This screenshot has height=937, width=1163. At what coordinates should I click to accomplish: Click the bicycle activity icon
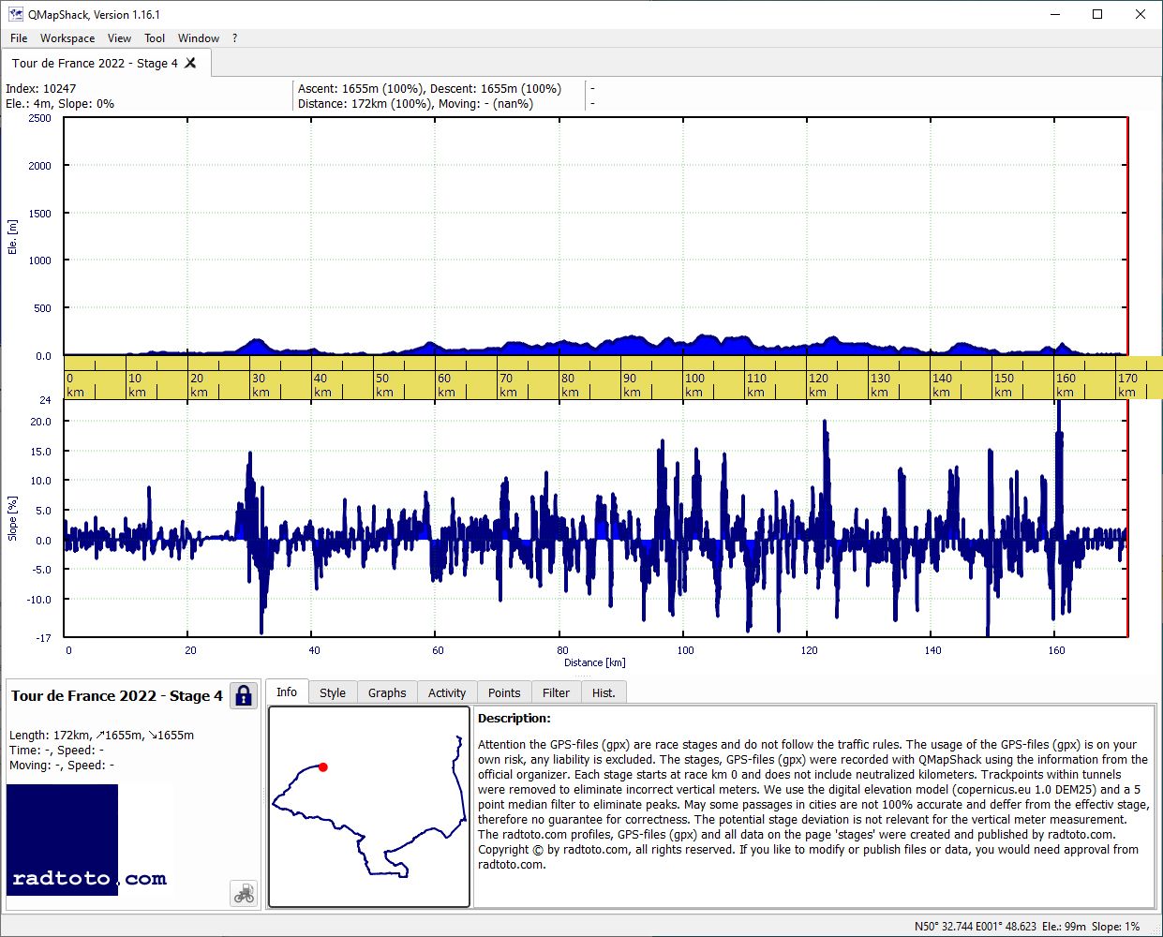pyautogui.click(x=244, y=893)
